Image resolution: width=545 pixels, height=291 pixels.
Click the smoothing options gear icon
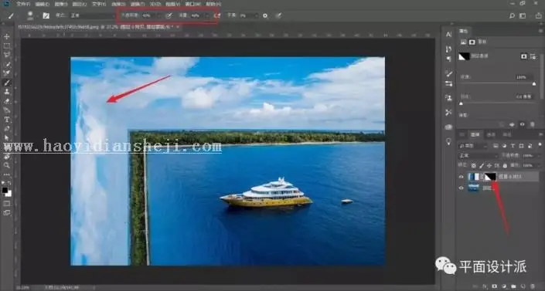[265, 15]
